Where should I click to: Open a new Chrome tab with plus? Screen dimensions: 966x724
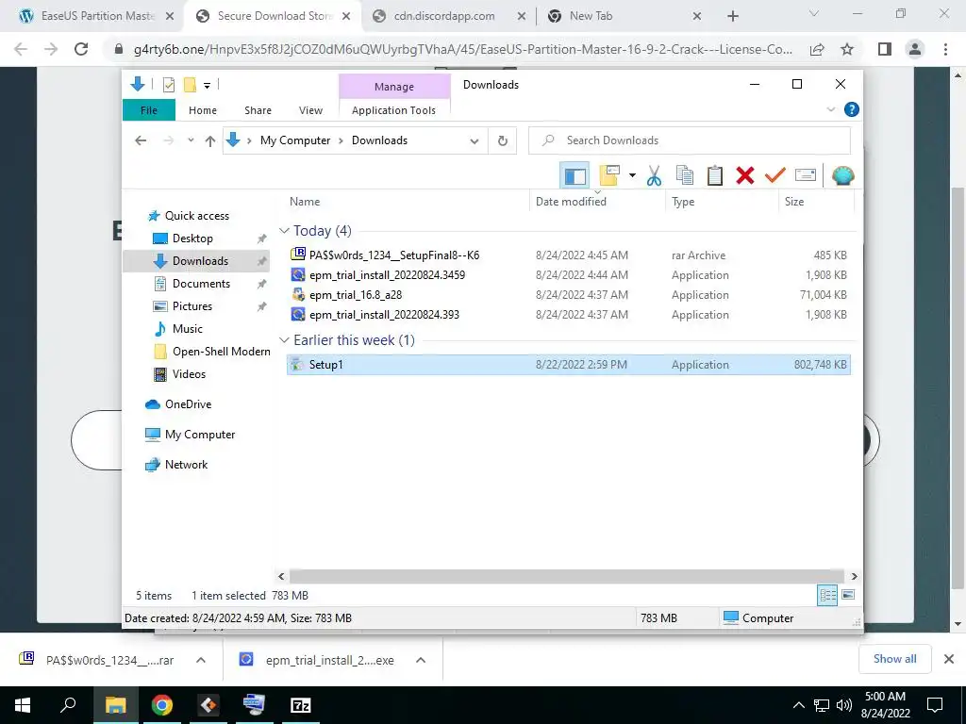coord(732,17)
